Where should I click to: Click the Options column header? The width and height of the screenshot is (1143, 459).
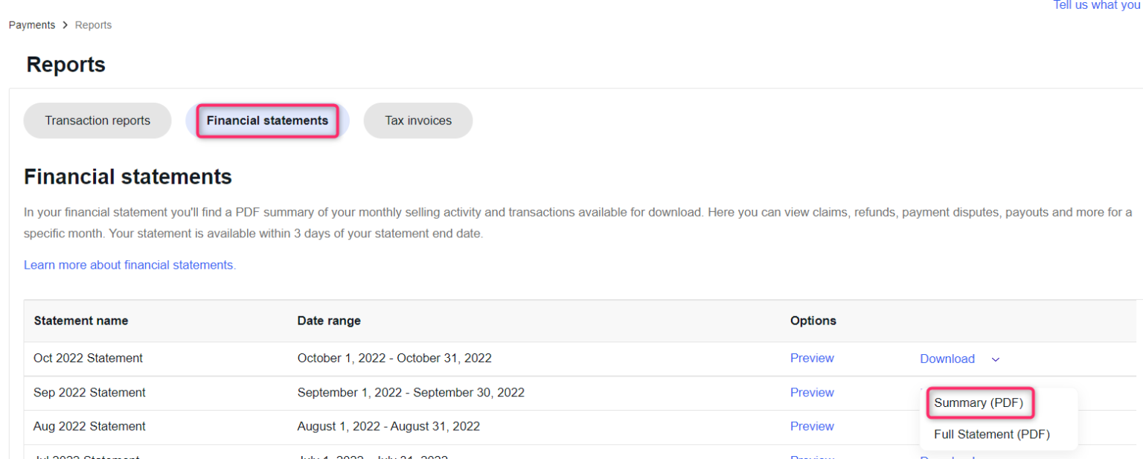813,321
